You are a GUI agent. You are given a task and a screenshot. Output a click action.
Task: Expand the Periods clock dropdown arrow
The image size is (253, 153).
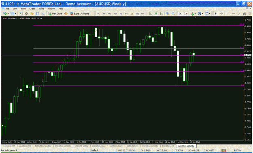(x=202, y=14)
